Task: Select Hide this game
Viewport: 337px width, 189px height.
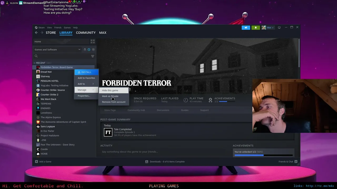Action: click(114, 90)
